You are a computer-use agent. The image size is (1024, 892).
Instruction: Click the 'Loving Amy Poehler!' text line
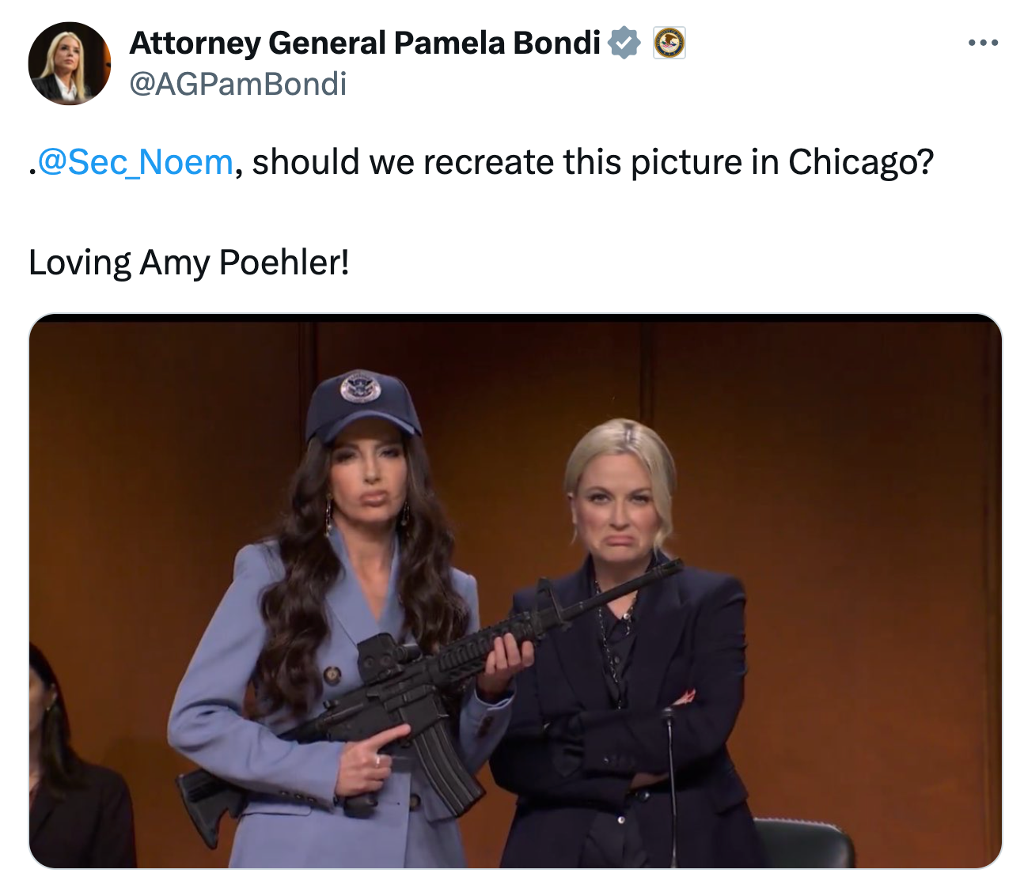point(188,263)
